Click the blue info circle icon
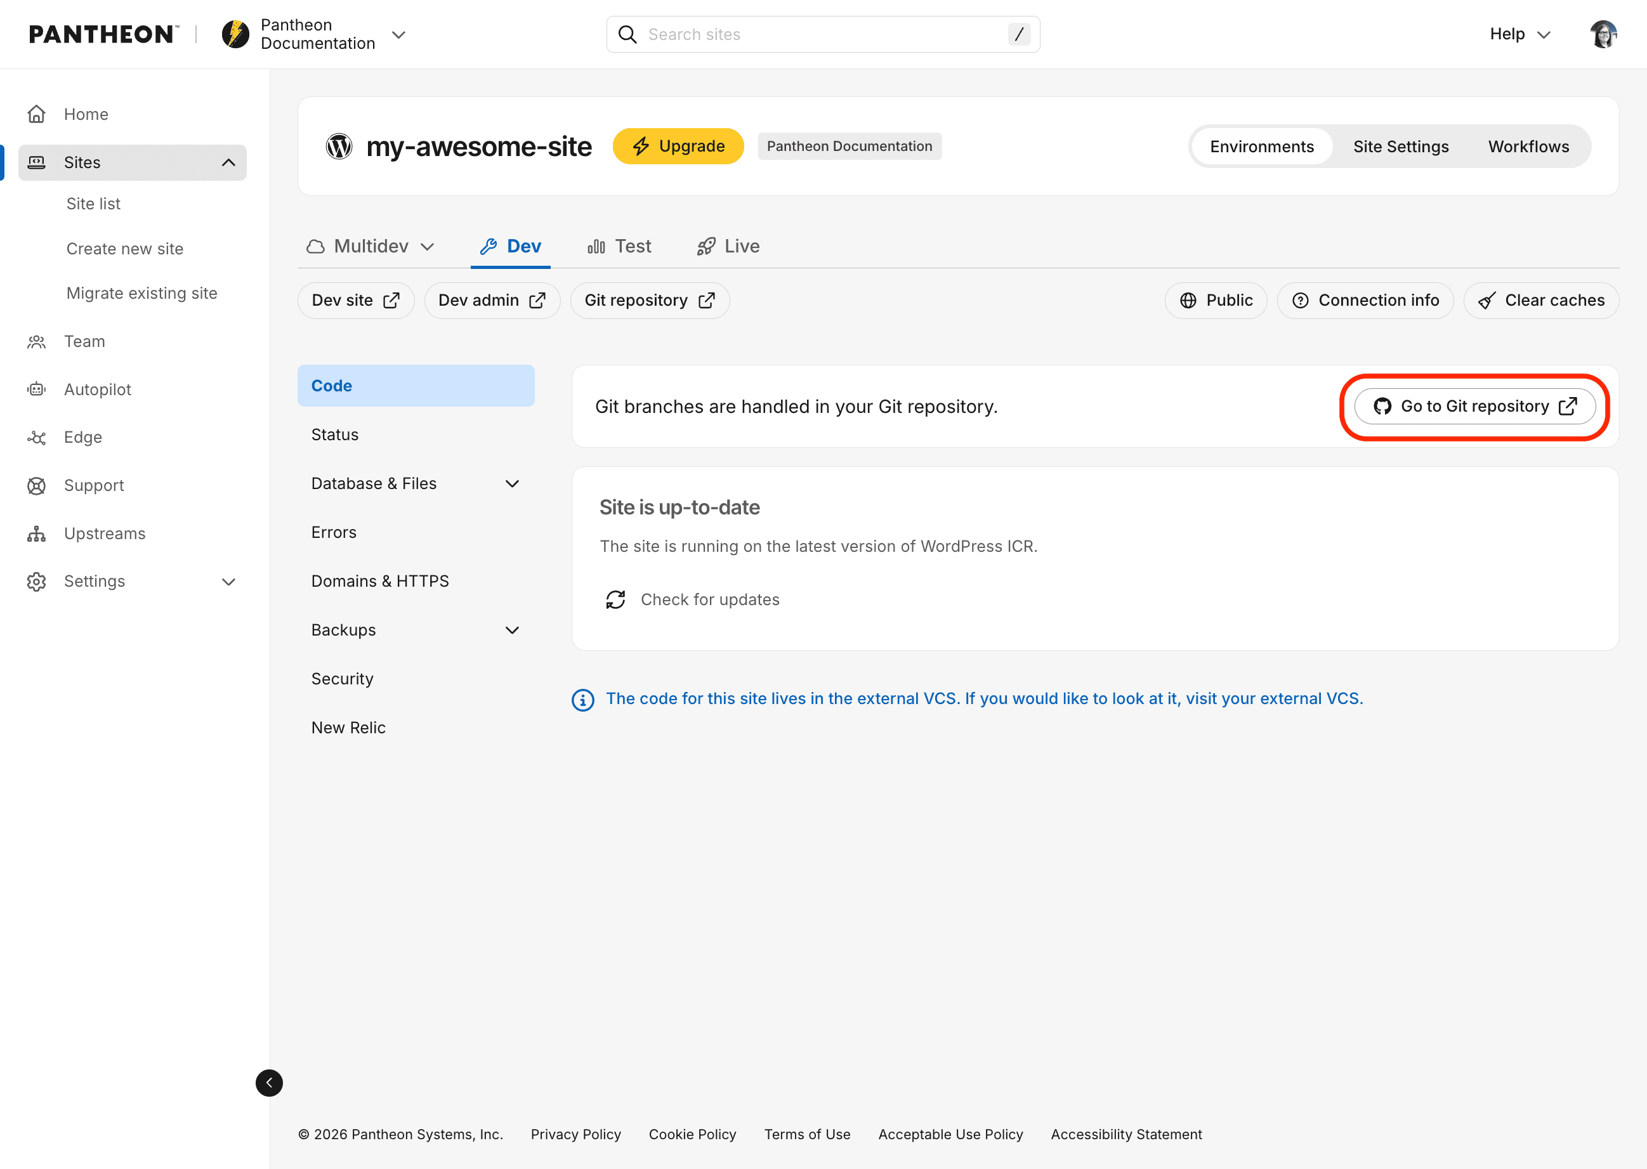The width and height of the screenshot is (1647, 1169). (583, 700)
